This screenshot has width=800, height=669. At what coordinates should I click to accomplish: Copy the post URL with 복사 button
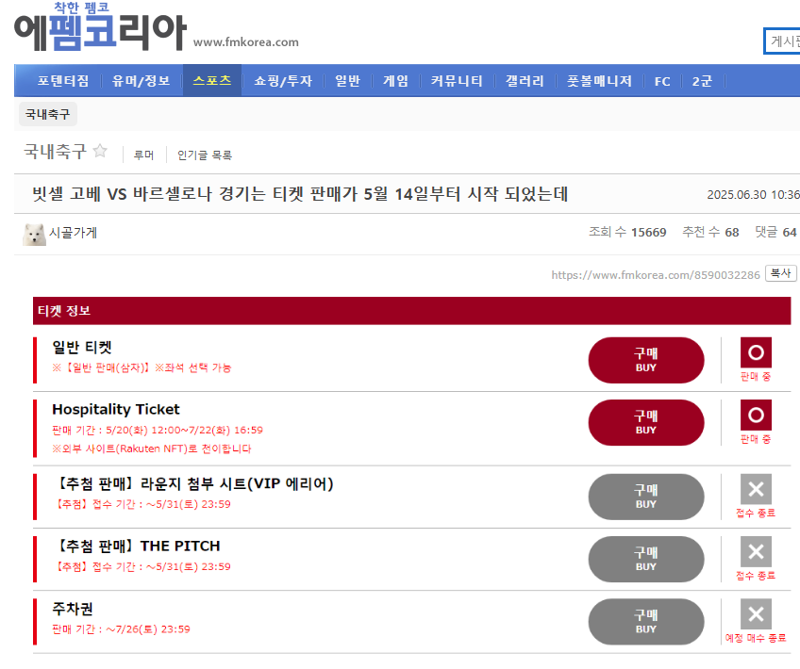tap(780, 273)
